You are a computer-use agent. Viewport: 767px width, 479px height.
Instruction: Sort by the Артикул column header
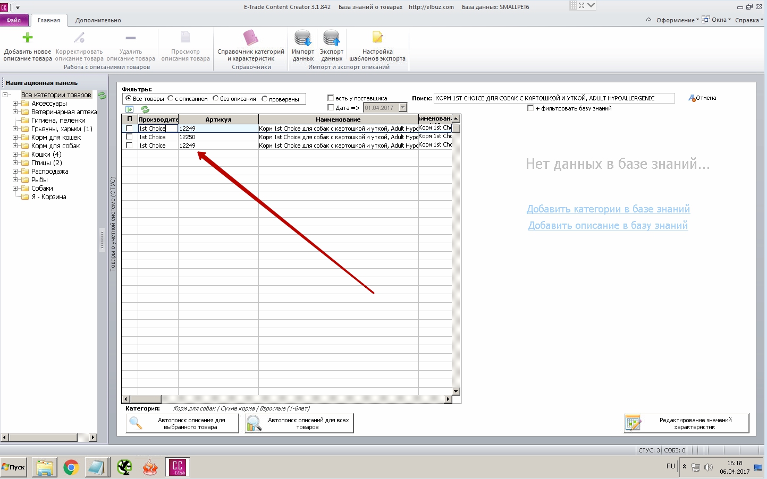[218, 119]
